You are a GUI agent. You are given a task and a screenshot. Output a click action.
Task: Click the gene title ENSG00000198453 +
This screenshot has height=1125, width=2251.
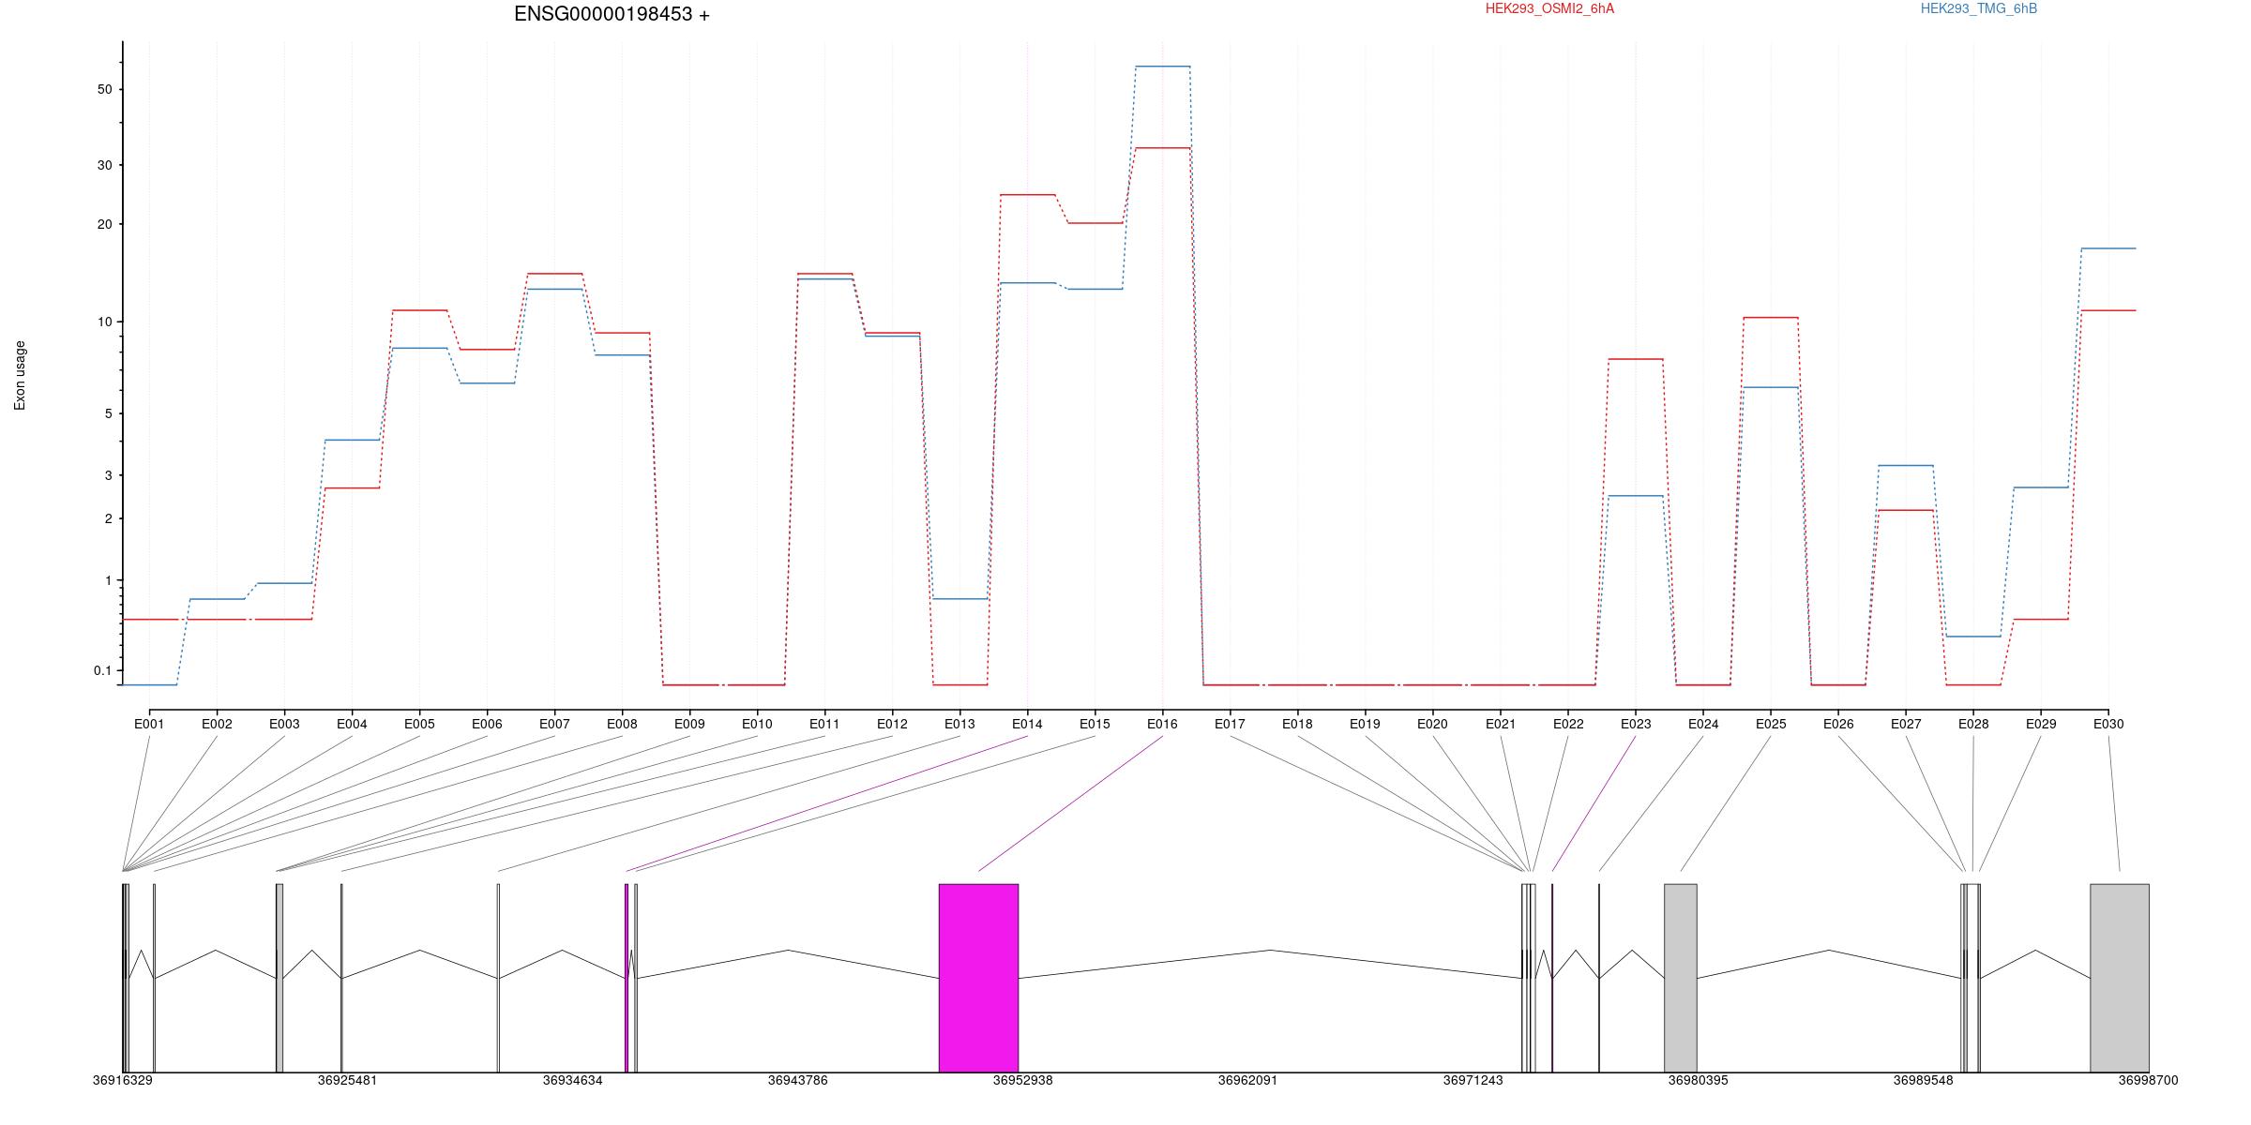(x=612, y=14)
